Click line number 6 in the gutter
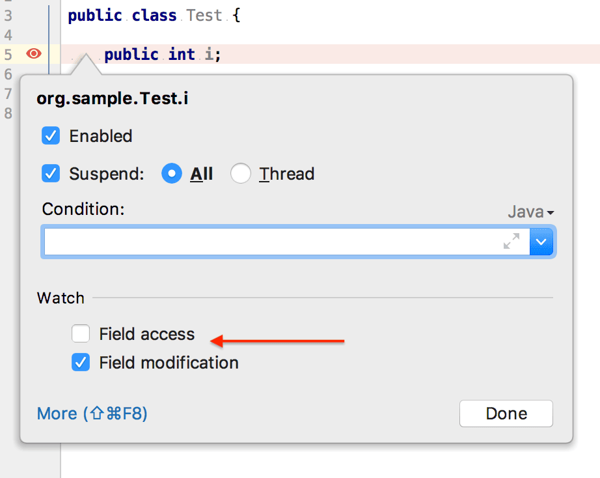Screen dimensions: 600x478 tap(8, 74)
